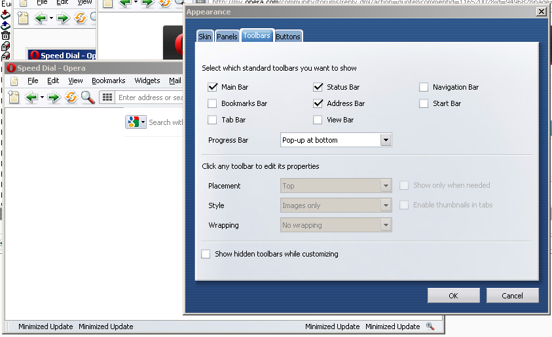Click Back arrow in top-left background window
The height and width of the screenshot is (337, 552).
(x=40, y=18)
